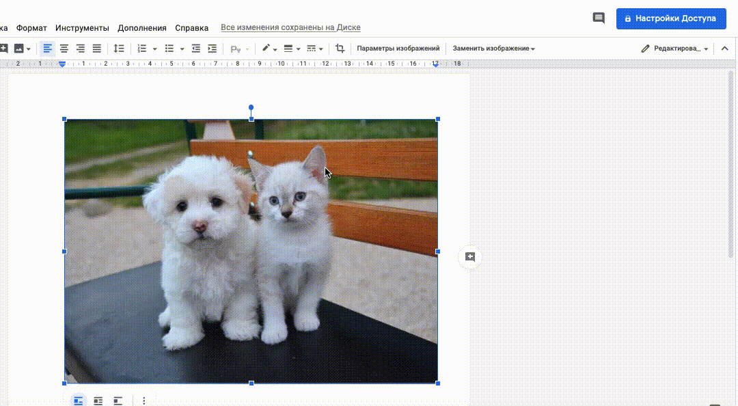Open line spacing options

[x=119, y=49]
